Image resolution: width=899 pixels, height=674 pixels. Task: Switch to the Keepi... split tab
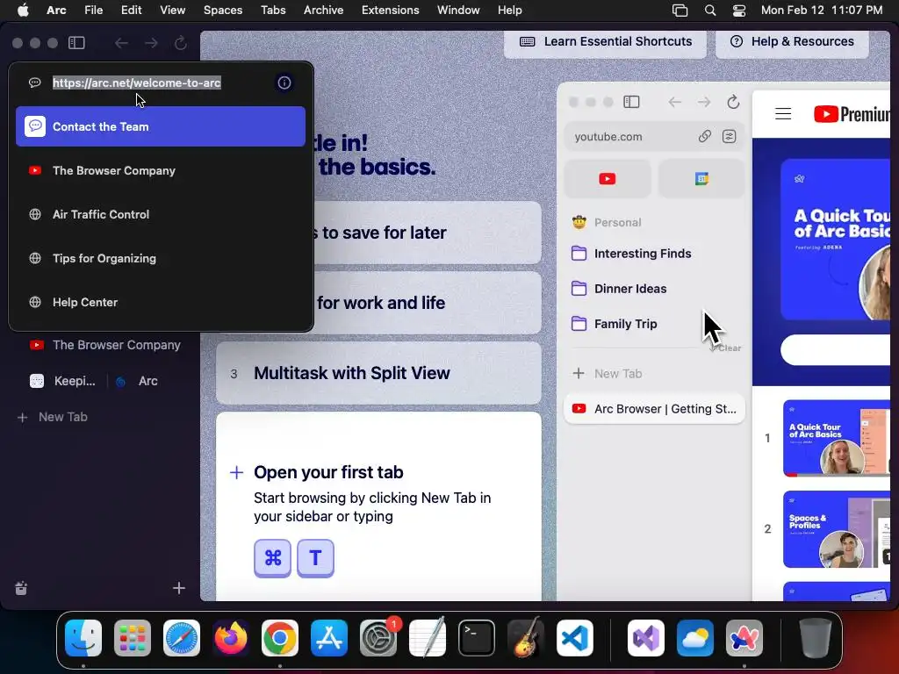pyautogui.click(x=63, y=381)
